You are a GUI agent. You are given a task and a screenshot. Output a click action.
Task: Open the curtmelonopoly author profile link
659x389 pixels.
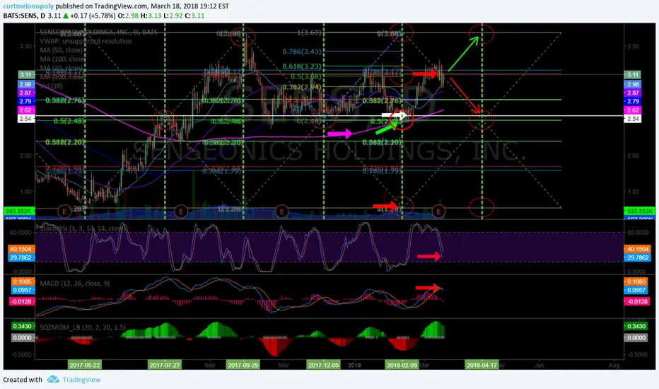coord(28,6)
